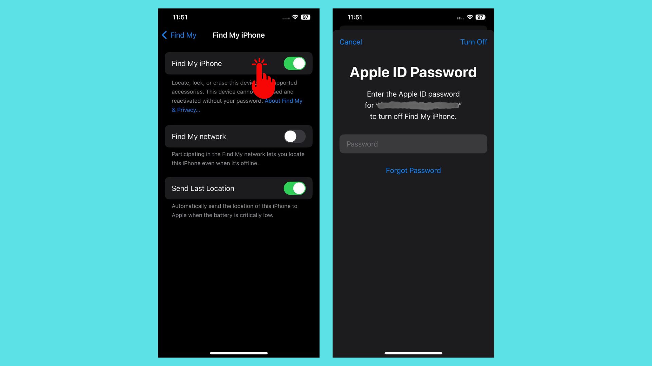Tap the home indicator bar

[x=239, y=352]
